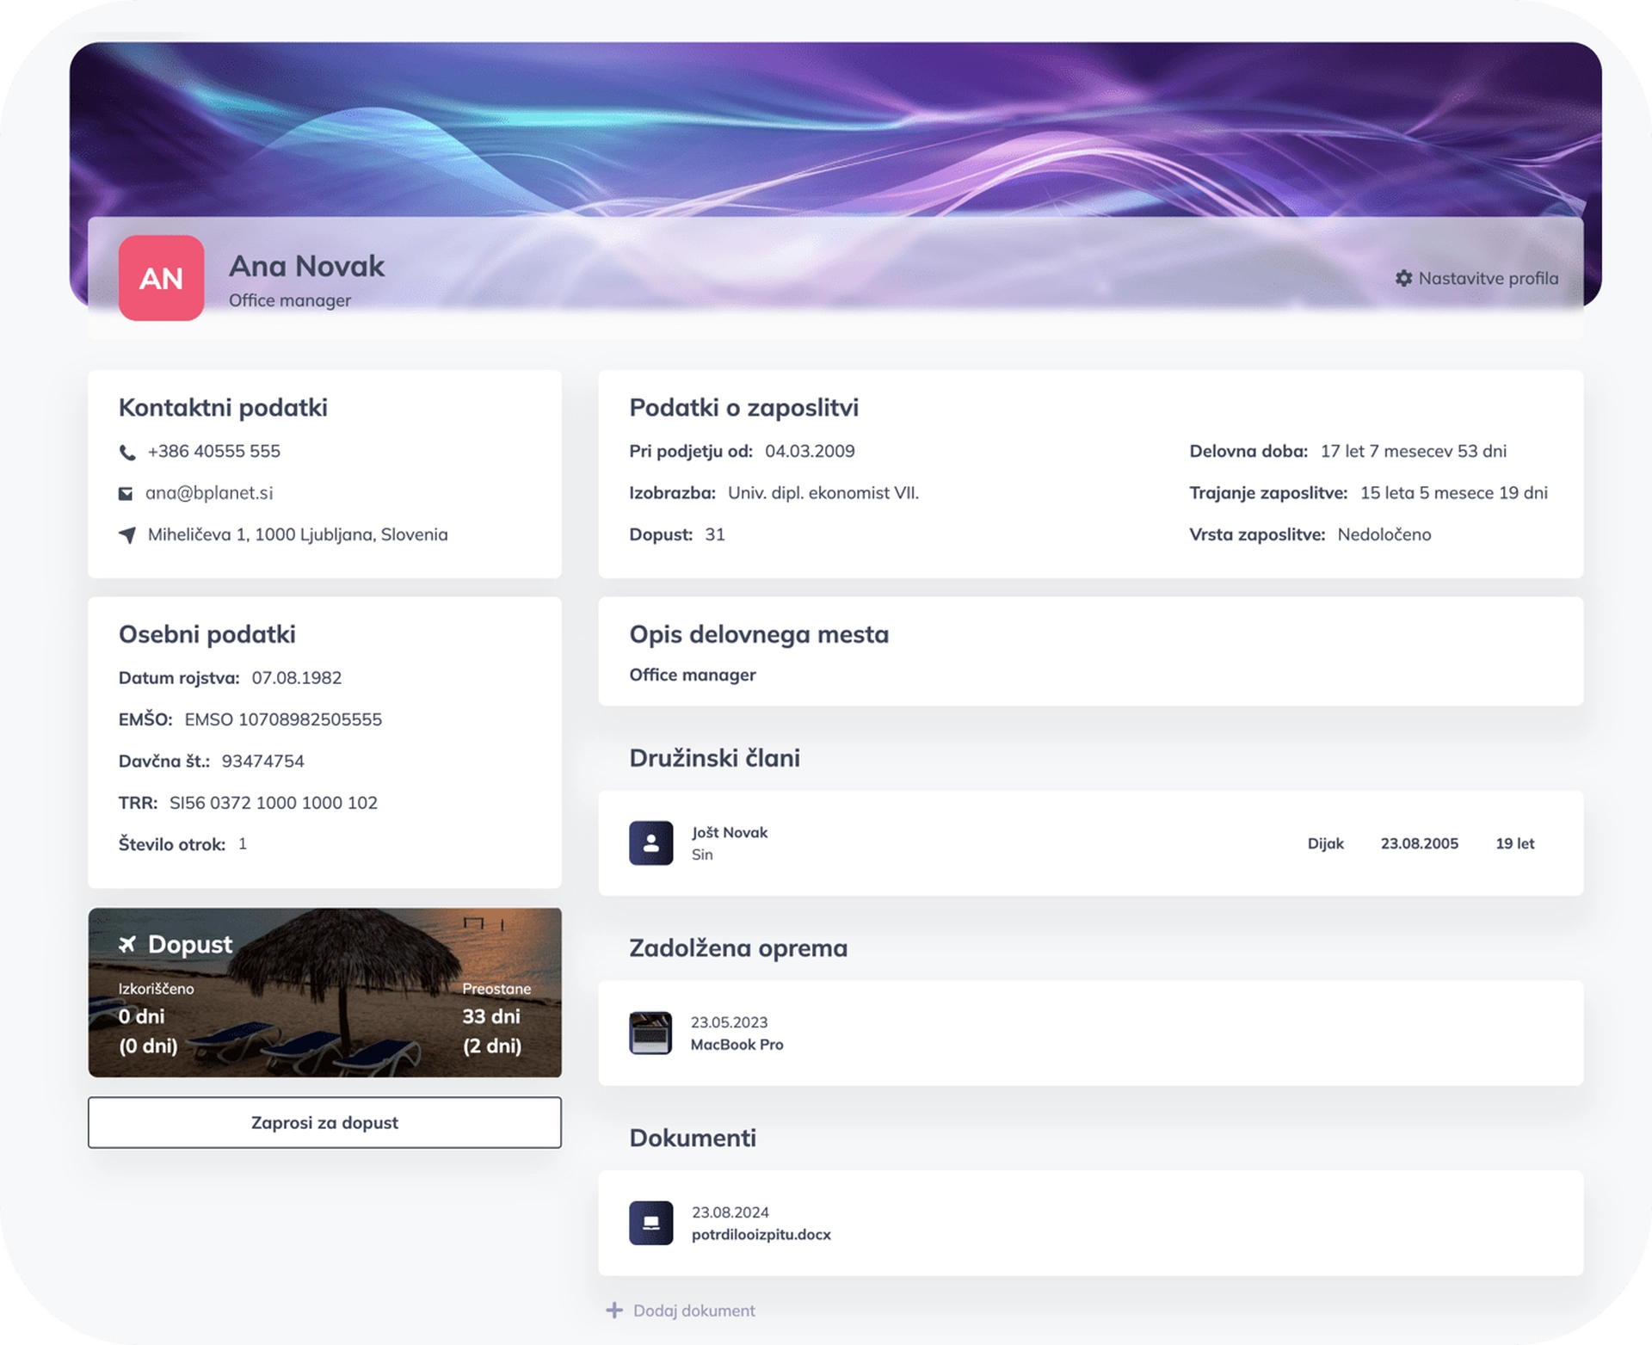Click the envelope email icon
This screenshot has width=1652, height=1345.
tap(126, 493)
